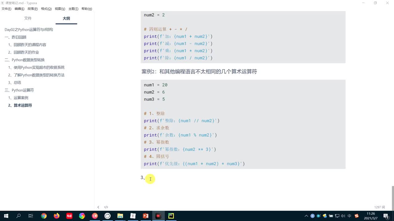The image size is (394, 221).
Task: Open the 格式(O) menu
Action: (46, 9)
